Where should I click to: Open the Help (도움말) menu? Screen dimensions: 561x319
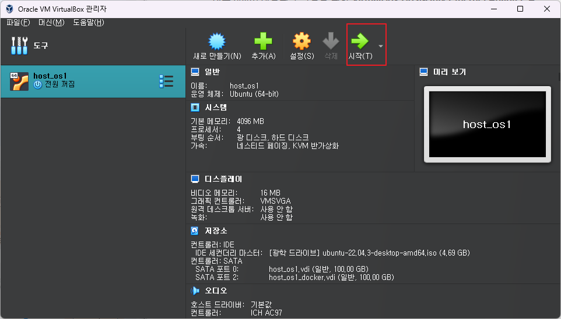(x=89, y=23)
